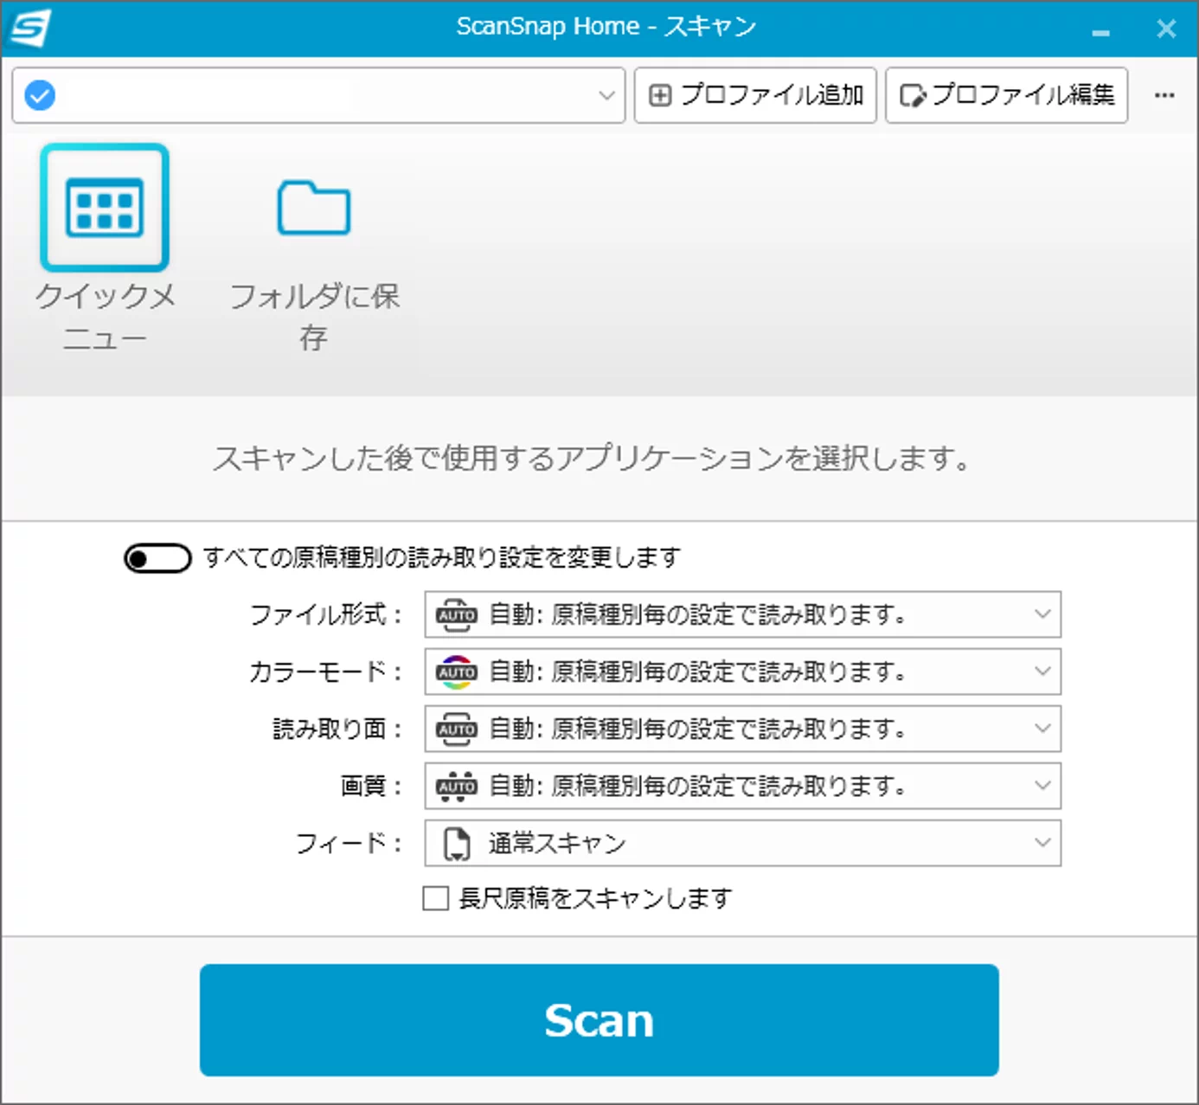The height and width of the screenshot is (1105, 1199).
Task: Open the カラーモード dropdown arrow
Action: (1042, 671)
